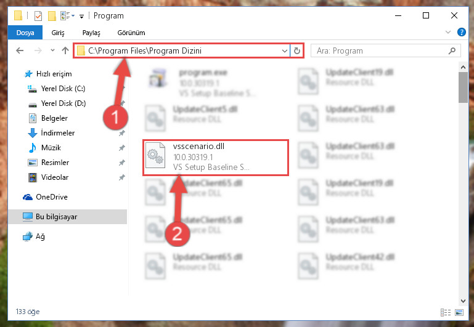Image resolution: width=474 pixels, height=327 pixels.
Task: Unpin İndirmeler from quick access
Action: tap(122, 133)
